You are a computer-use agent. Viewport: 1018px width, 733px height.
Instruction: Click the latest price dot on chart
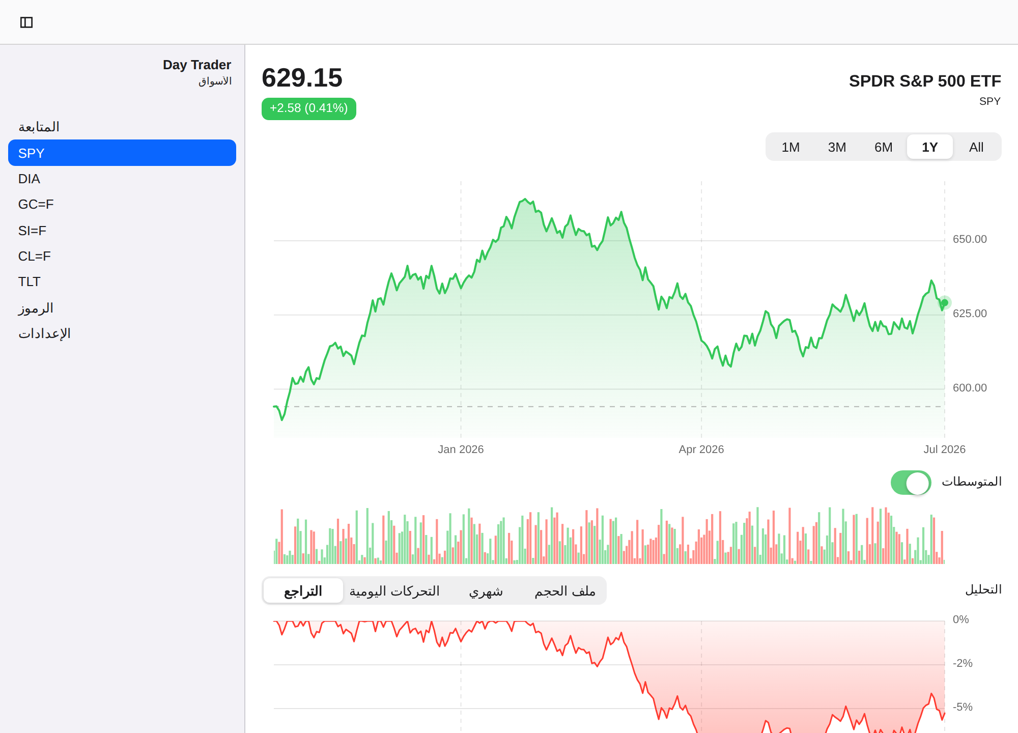[x=945, y=303]
